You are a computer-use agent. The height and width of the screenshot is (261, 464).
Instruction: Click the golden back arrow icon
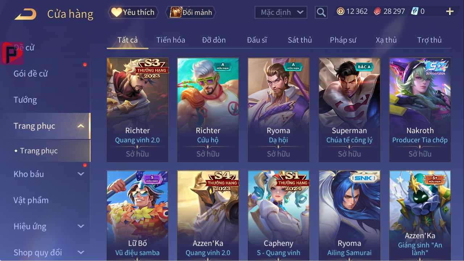(x=25, y=14)
